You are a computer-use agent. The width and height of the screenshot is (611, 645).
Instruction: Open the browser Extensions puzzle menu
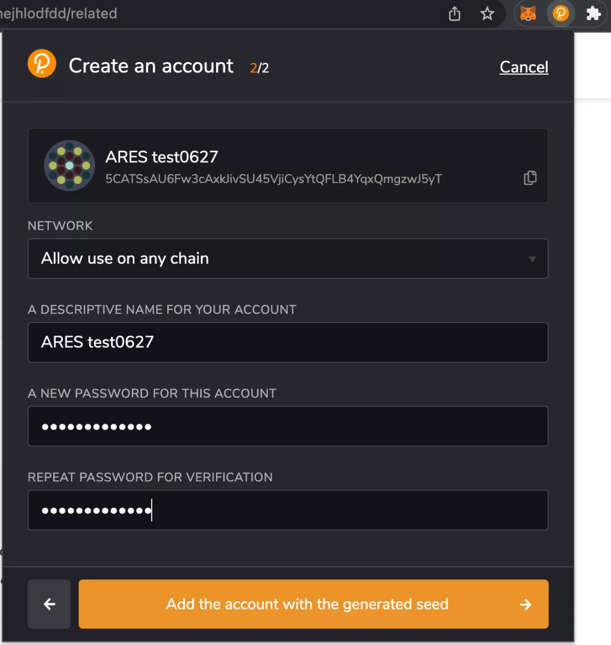pos(593,14)
